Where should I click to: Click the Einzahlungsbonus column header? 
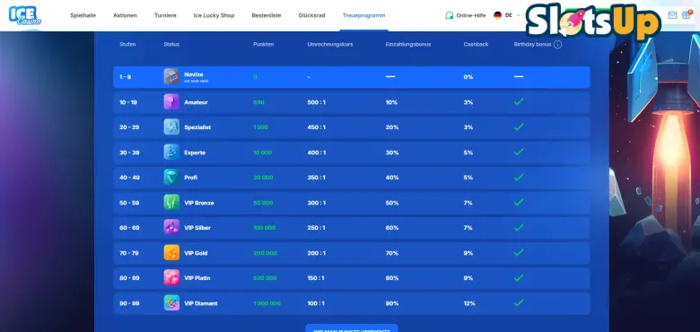pos(408,45)
